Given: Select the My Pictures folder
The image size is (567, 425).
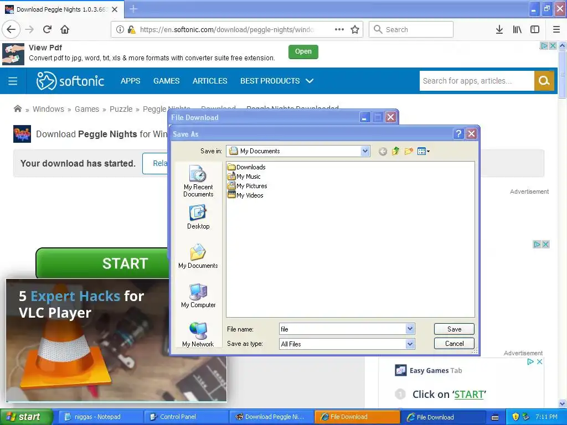Looking at the screenshot, I should click(248, 186).
